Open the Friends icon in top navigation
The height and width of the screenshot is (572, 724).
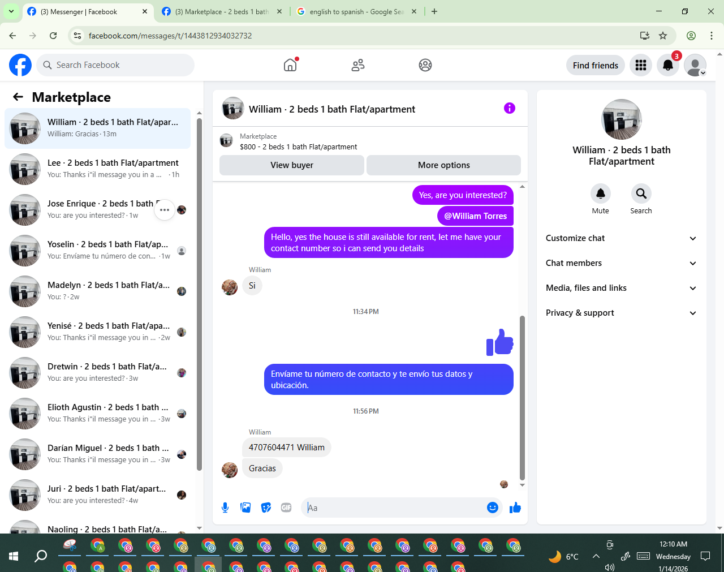tap(358, 65)
